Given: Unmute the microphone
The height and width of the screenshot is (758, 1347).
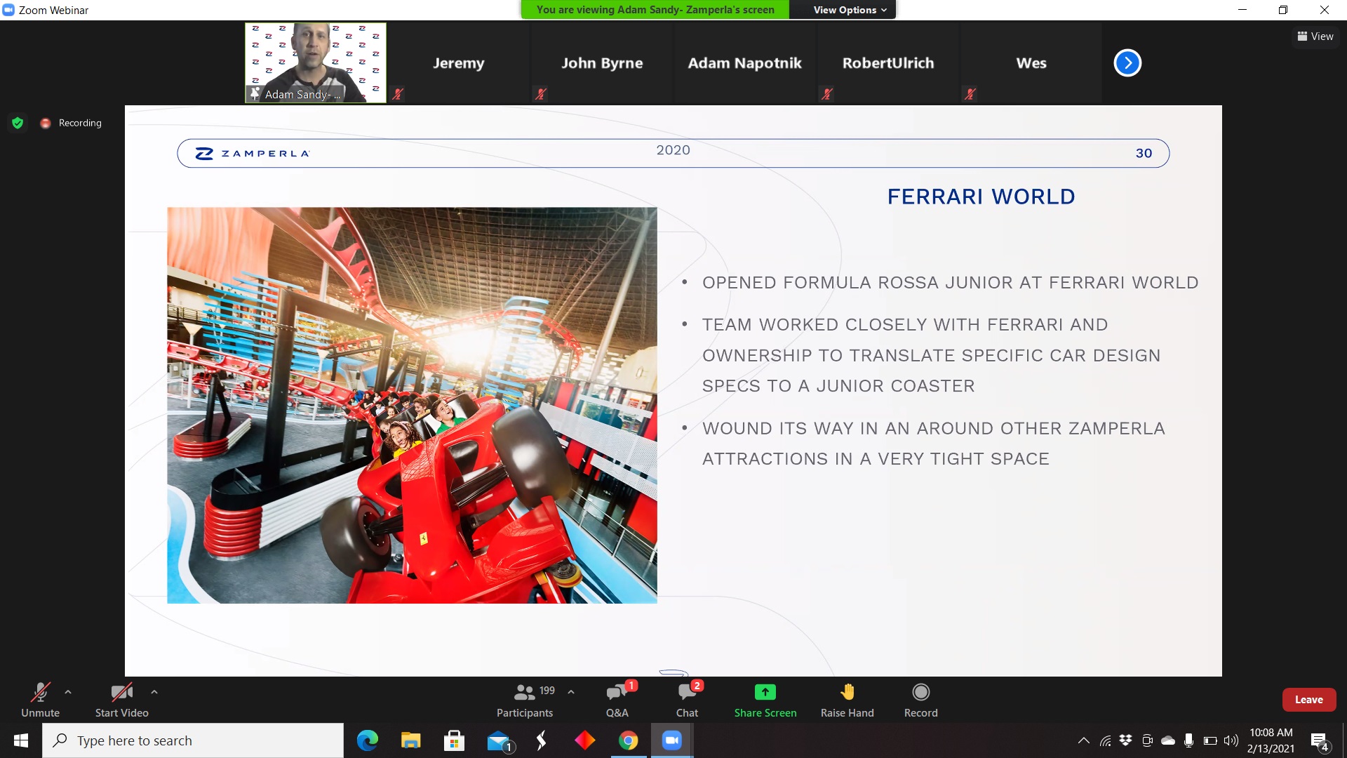Looking at the screenshot, I should click(40, 693).
